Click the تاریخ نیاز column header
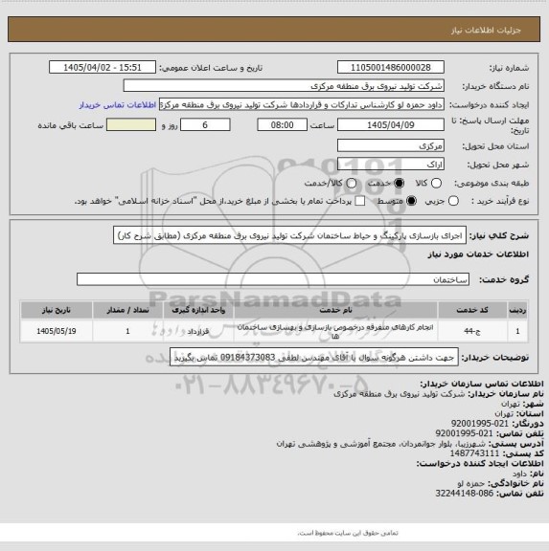Screen dimensions: 549x551 [x=57, y=310]
